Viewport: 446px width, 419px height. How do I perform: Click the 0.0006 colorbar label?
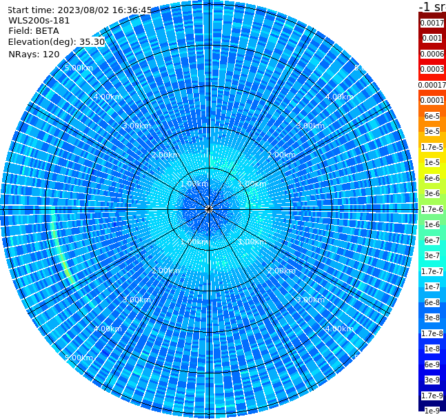432,54
